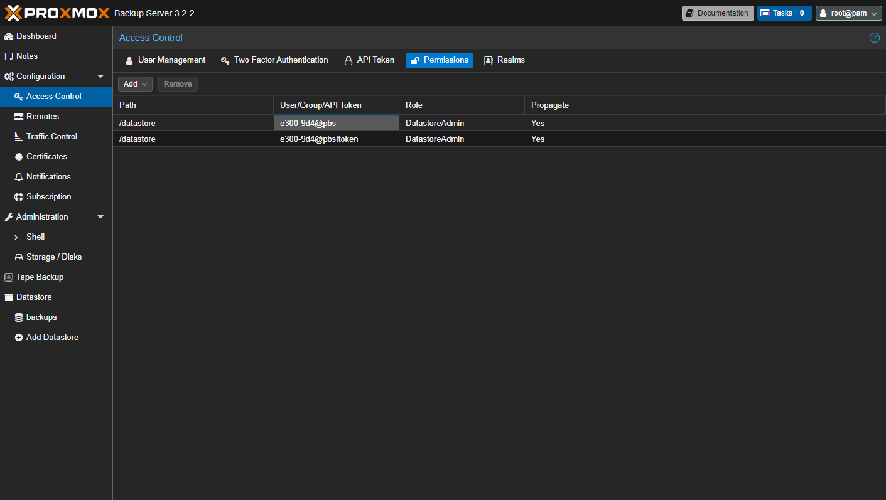The height and width of the screenshot is (500, 886).
Task: Click /datastore path in first row
Action: coord(193,124)
